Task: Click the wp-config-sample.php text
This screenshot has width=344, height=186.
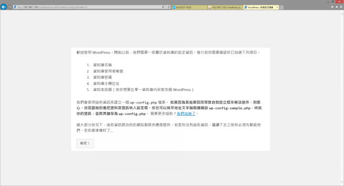Action: pyautogui.click(x=229, y=108)
